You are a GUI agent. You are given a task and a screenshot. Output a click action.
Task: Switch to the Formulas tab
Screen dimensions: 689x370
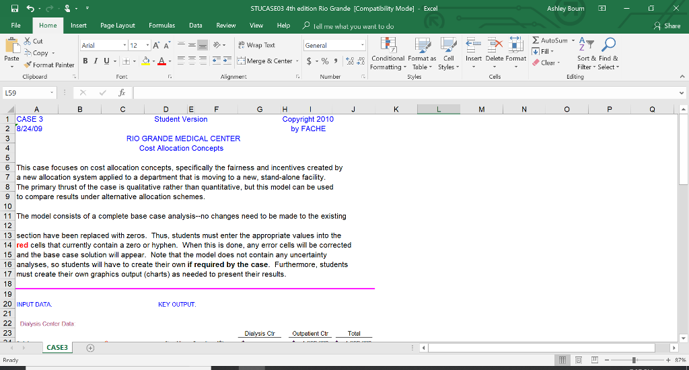[x=161, y=26]
